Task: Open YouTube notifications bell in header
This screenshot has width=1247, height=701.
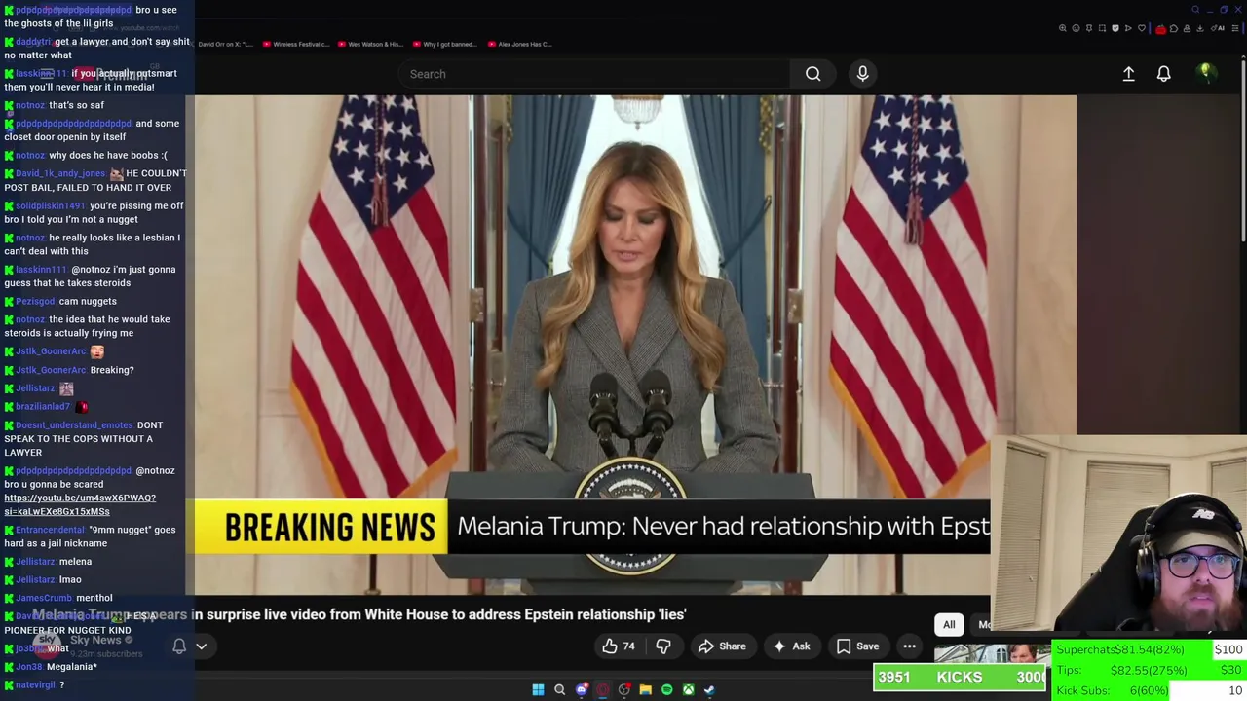Action: 1163,74
